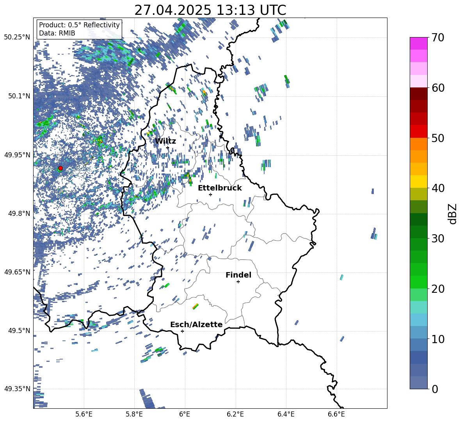Image resolution: width=462 pixels, height=422 pixels.
Task: Click the 6.6°E longitude label
Action: pos(336,415)
